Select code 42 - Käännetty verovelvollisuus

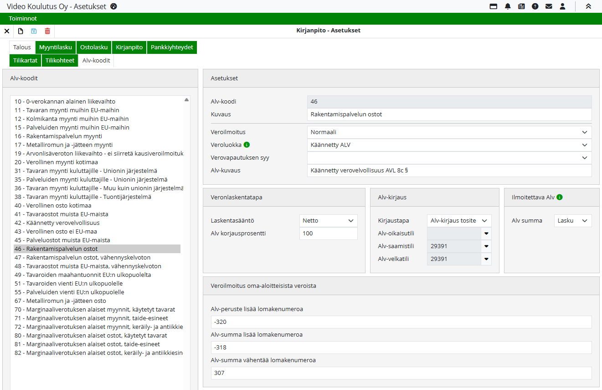[57, 223]
